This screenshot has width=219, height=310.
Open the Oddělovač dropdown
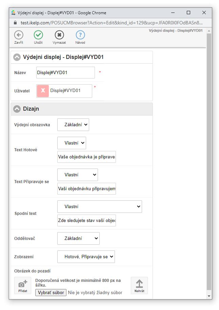(78, 238)
